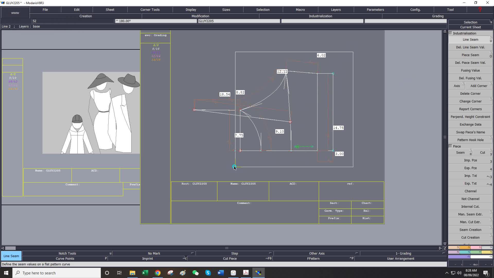Open Windows Task View
The height and width of the screenshot is (278, 494).
pyautogui.click(x=119, y=273)
